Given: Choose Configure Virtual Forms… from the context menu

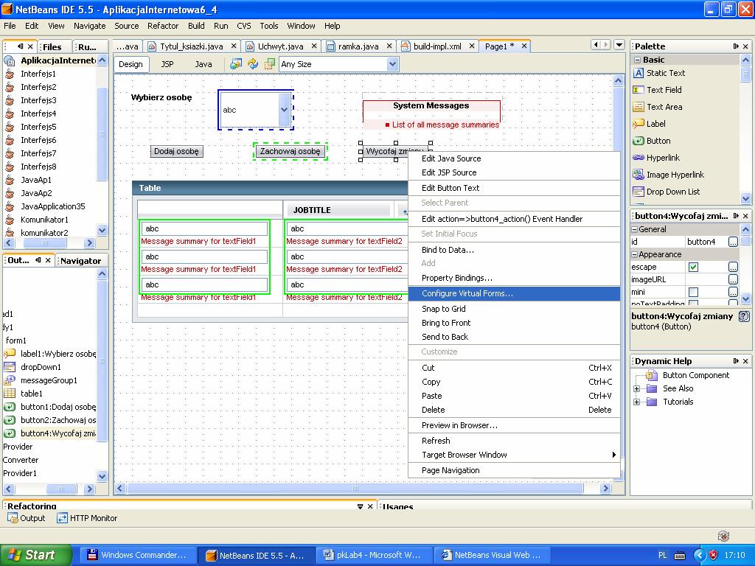Looking at the screenshot, I should [514, 293].
